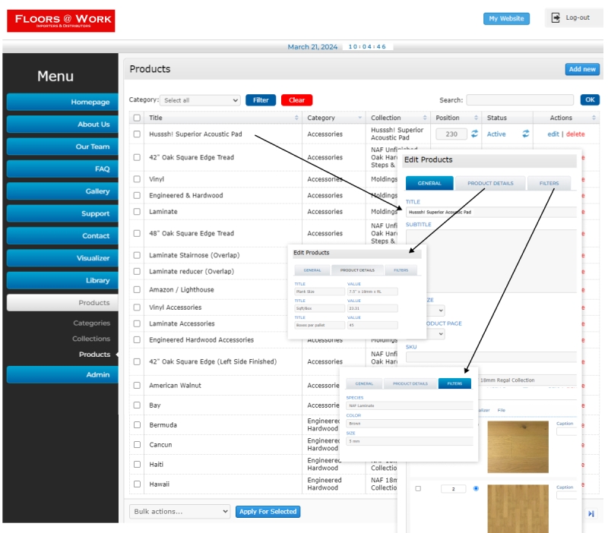Click the position refresh icon beside 230

(x=474, y=134)
